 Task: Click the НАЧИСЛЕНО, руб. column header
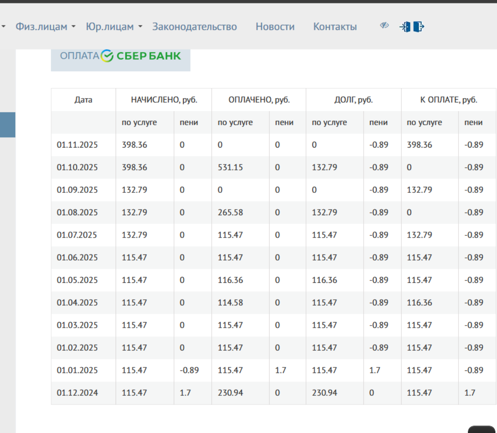click(x=164, y=100)
